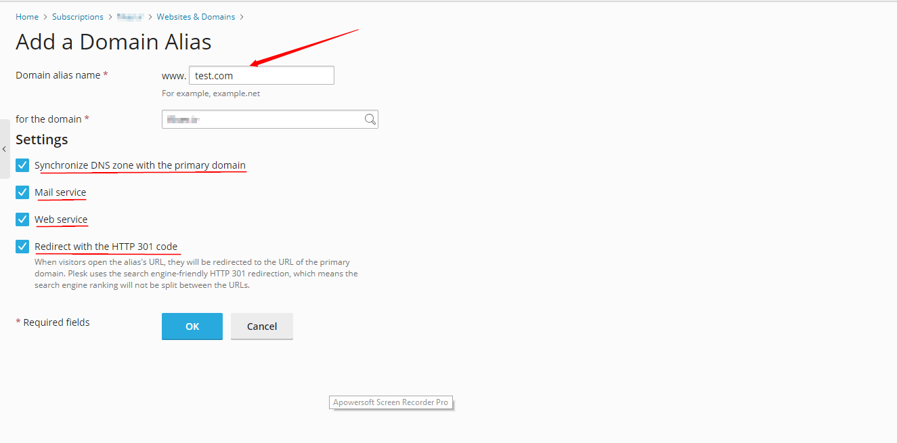Navigate to Websites & Domains breadcrumb

click(196, 17)
